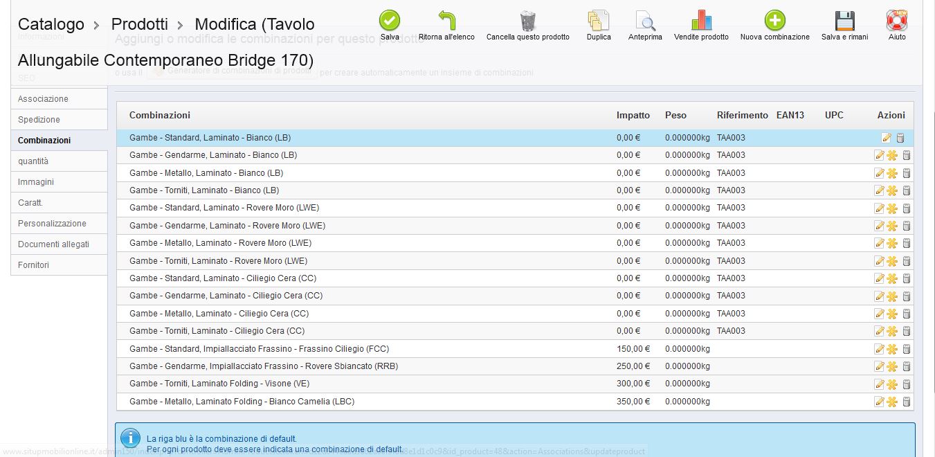The image size is (935, 457).
Task: Delete Laminato Folding Visone (VE) combination
Action: point(907,384)
